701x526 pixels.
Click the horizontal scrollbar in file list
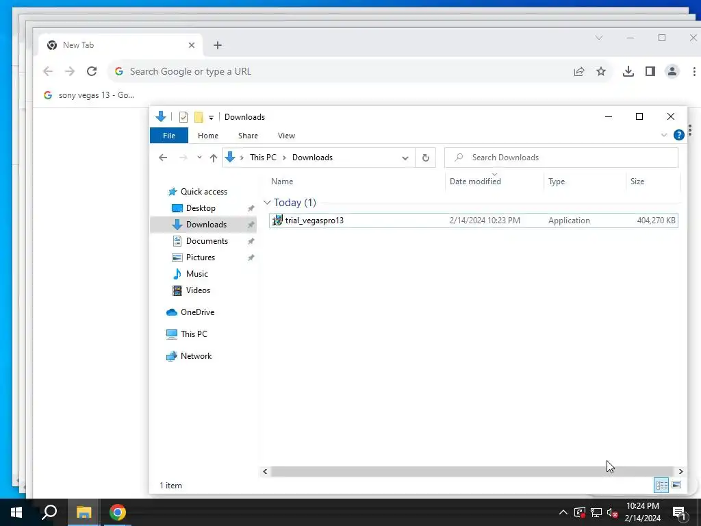[x=472, y=471]
